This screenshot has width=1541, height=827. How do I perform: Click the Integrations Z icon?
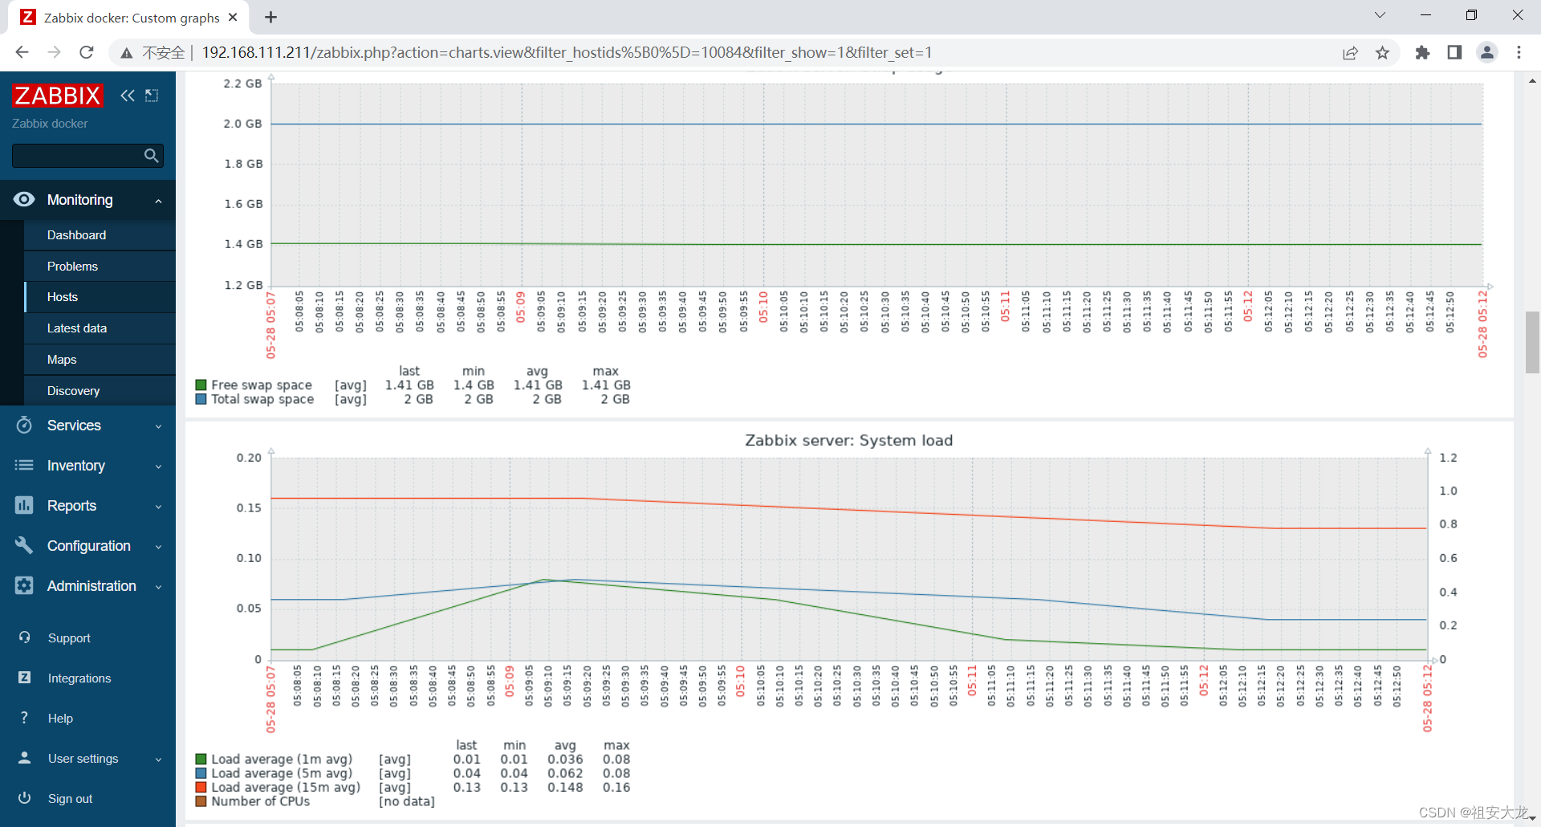click(x=24, y=678)
